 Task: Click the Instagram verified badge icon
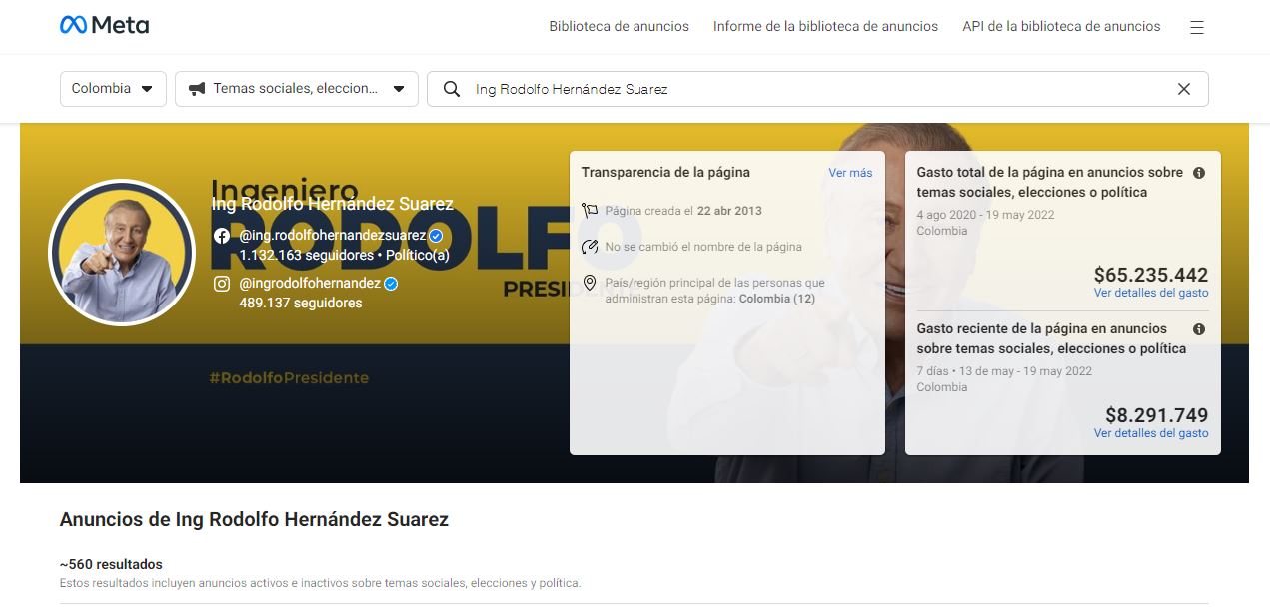click(392, 284)
